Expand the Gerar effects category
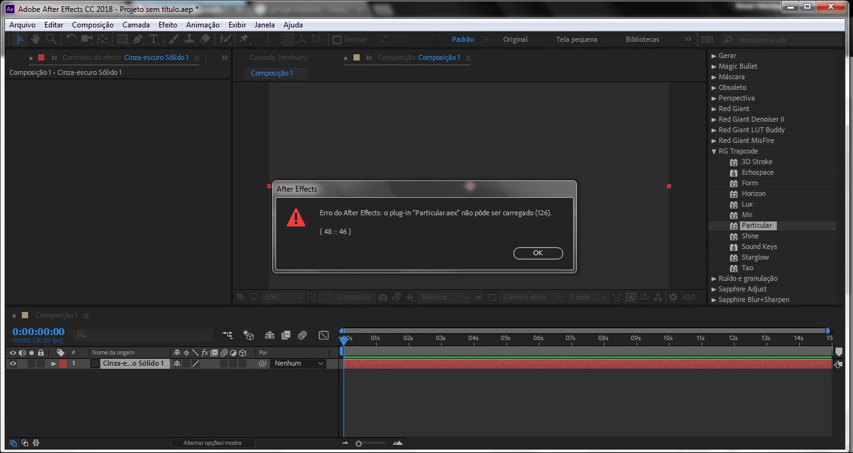 click(714, 56)
